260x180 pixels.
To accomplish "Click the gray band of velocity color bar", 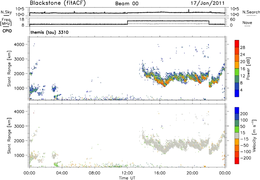I will click(237, 136).
